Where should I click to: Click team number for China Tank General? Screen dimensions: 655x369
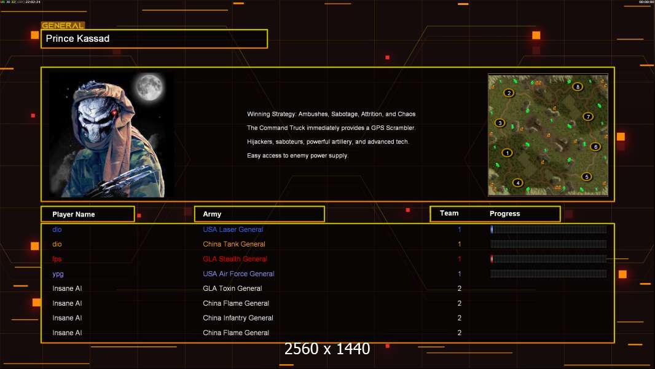[459, 244]
